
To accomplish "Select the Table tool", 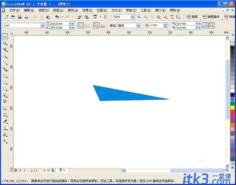I will pos(5,108).
